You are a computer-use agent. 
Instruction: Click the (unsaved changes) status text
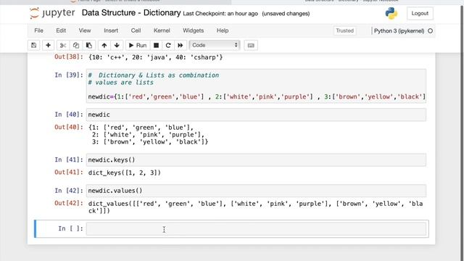pyautogui.click(x=286, y=14)
